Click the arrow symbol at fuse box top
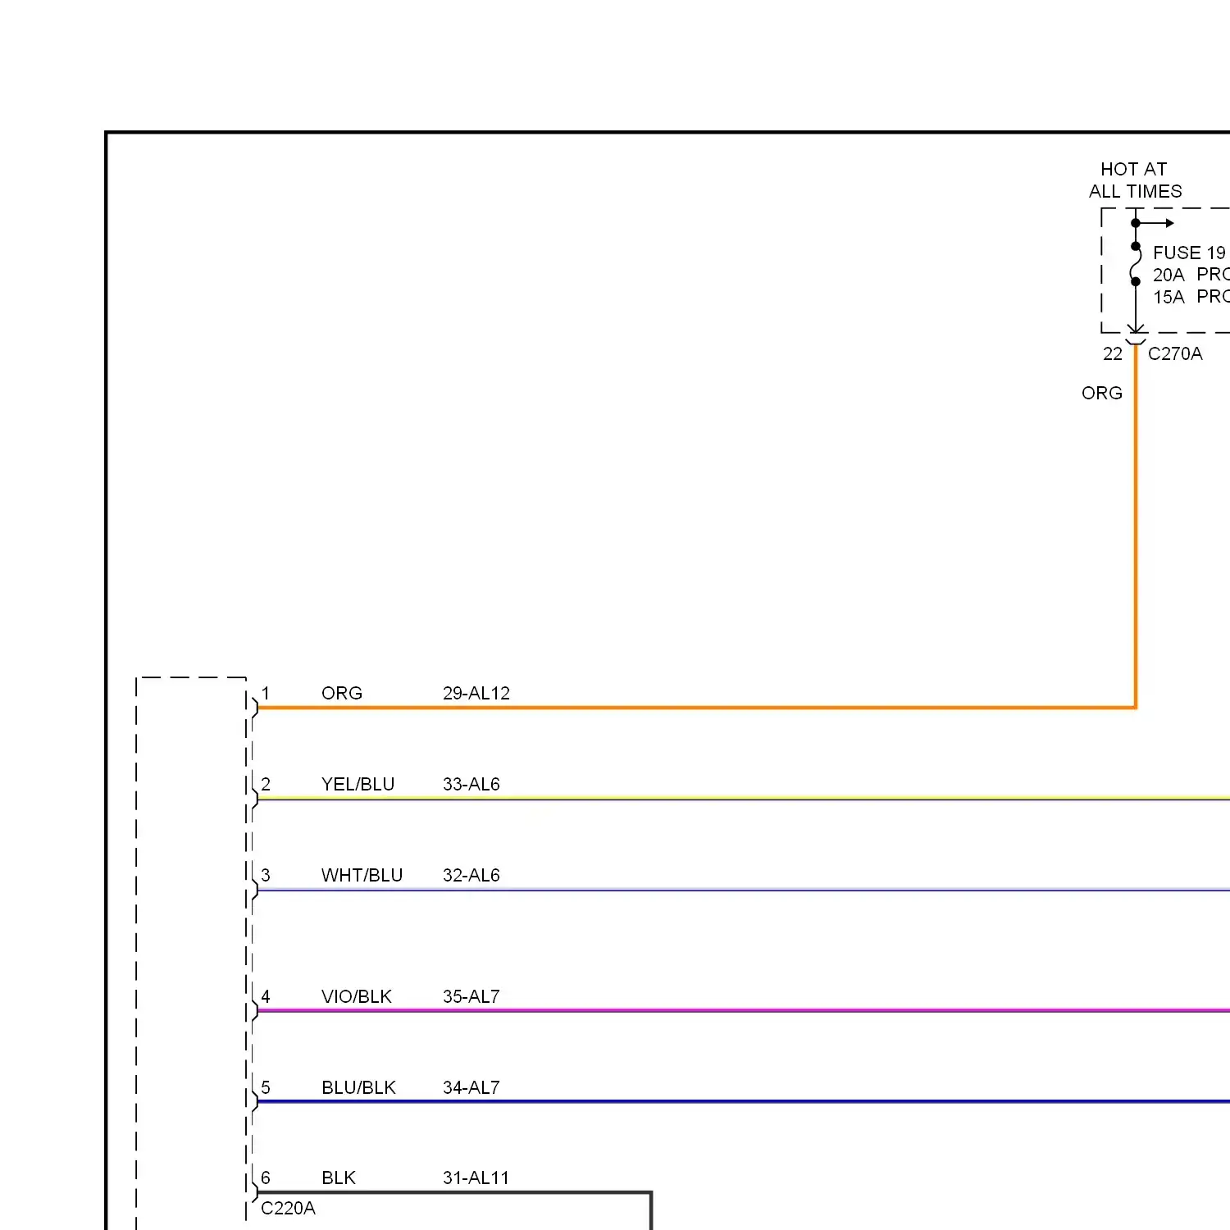This screenshot has width=1230, height=1230. click(1156, 223)
